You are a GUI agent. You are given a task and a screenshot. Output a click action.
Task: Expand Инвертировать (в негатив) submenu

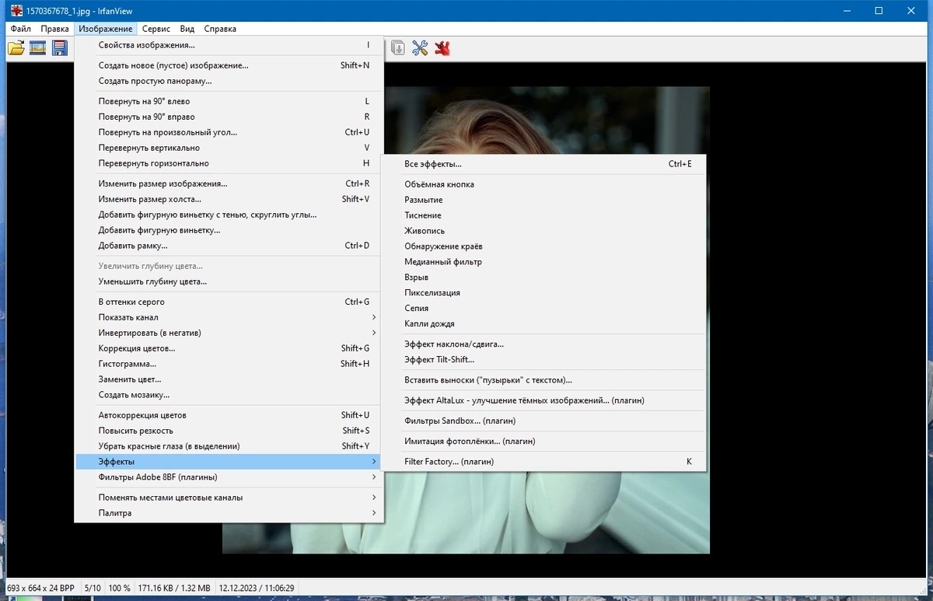click(229, 333)
